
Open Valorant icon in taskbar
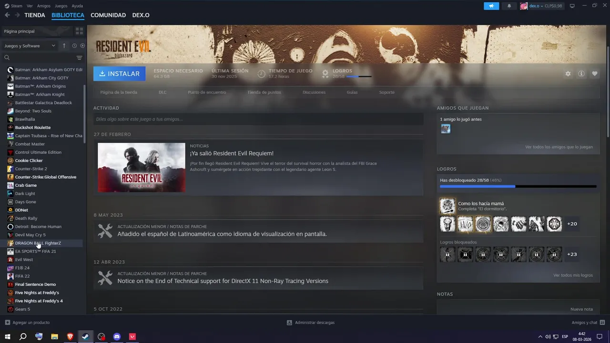(x=132, y=336)
